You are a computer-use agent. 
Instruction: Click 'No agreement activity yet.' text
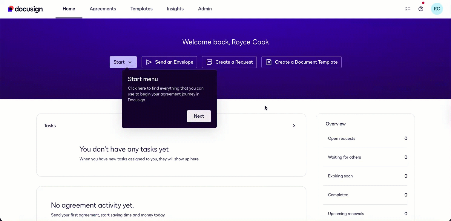coord(93,205)
